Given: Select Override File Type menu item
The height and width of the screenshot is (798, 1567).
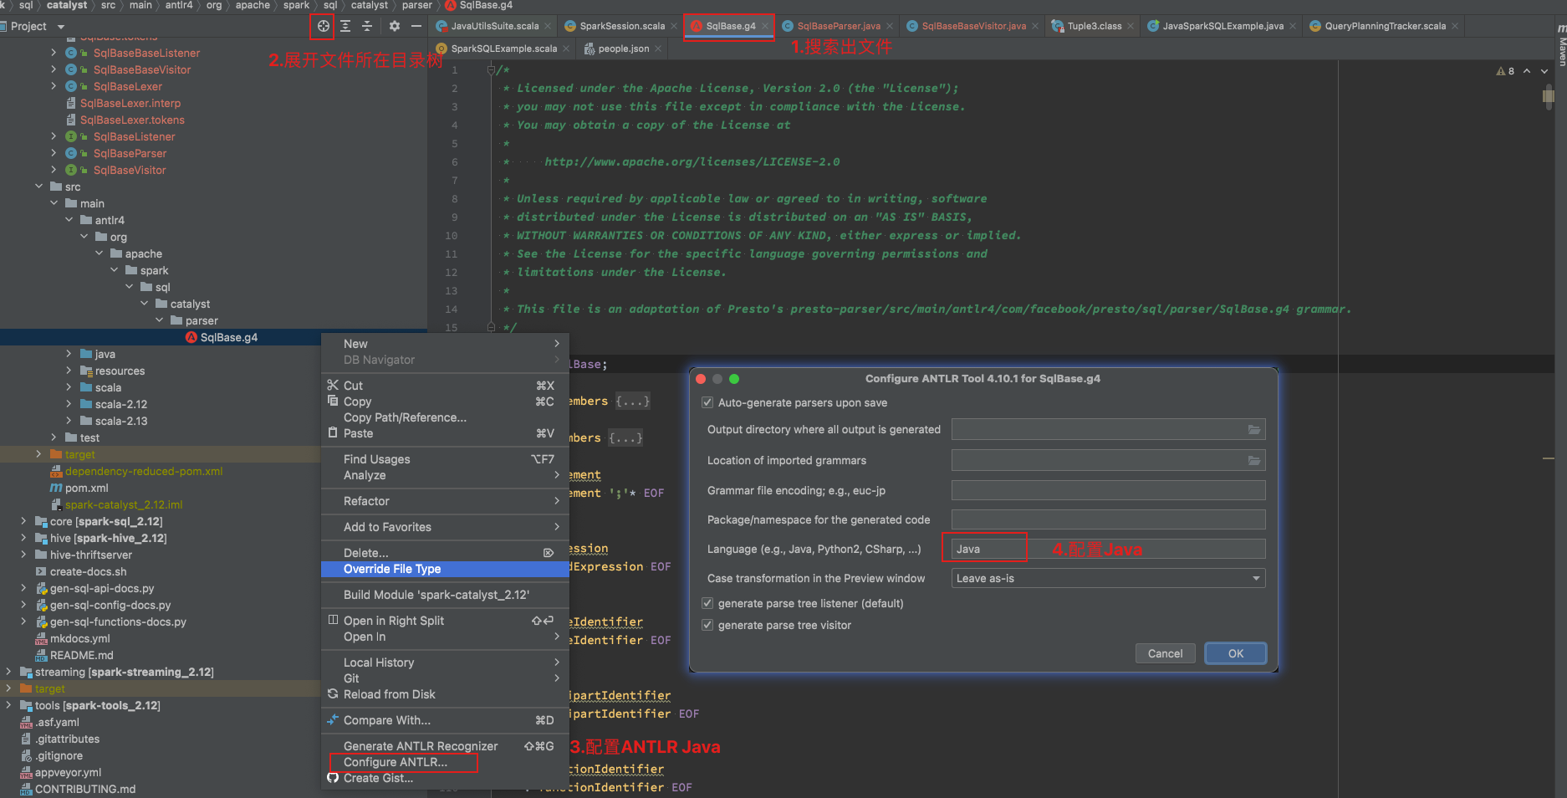Looking at the screenshot, I should coord(445,569).
